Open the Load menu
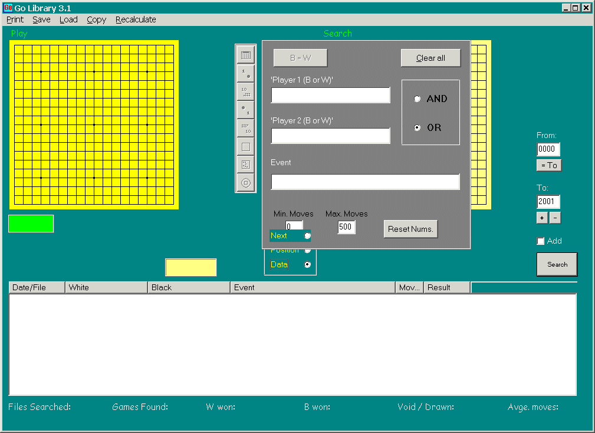This screenshot has height=433, width=595. tap(68, 19)
